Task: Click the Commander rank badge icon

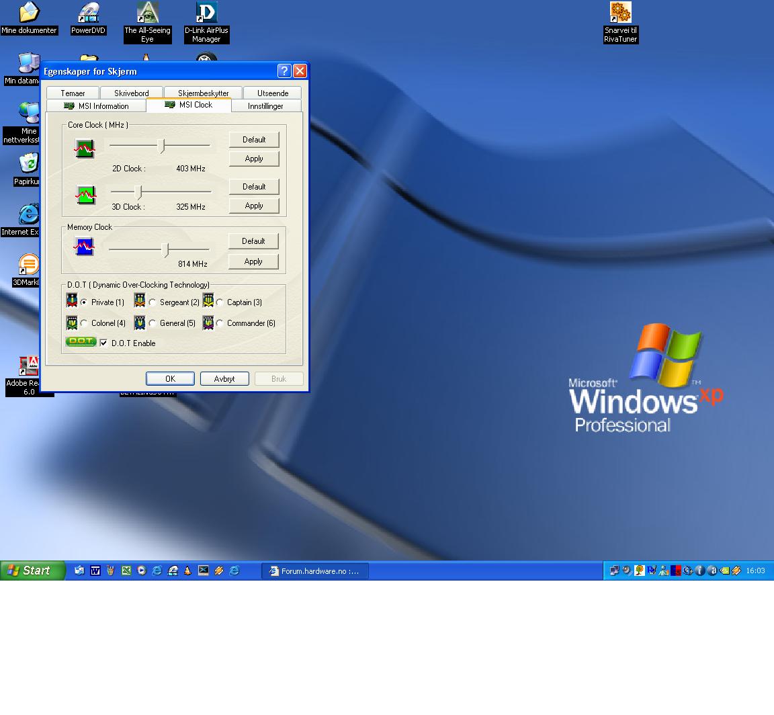Action: 208,323
